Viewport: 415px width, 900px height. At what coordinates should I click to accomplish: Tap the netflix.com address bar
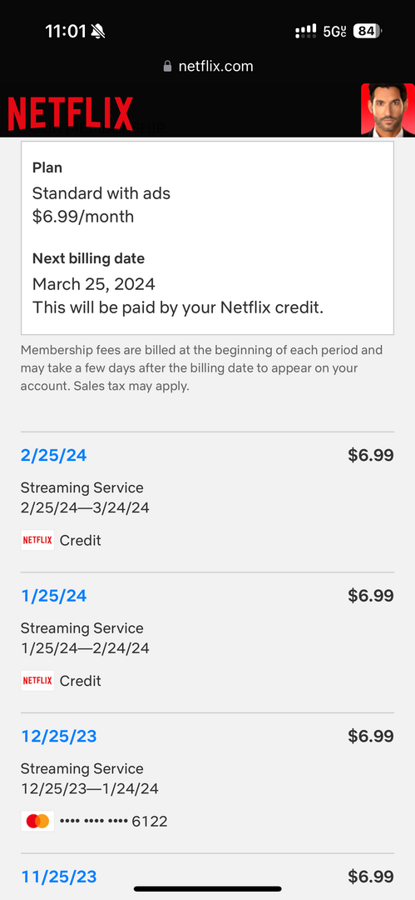tap(208, 67)
